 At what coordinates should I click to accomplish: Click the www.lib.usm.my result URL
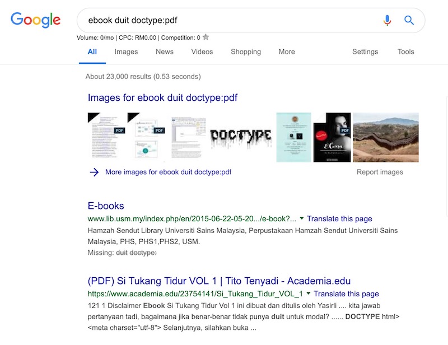click(192, 219)
